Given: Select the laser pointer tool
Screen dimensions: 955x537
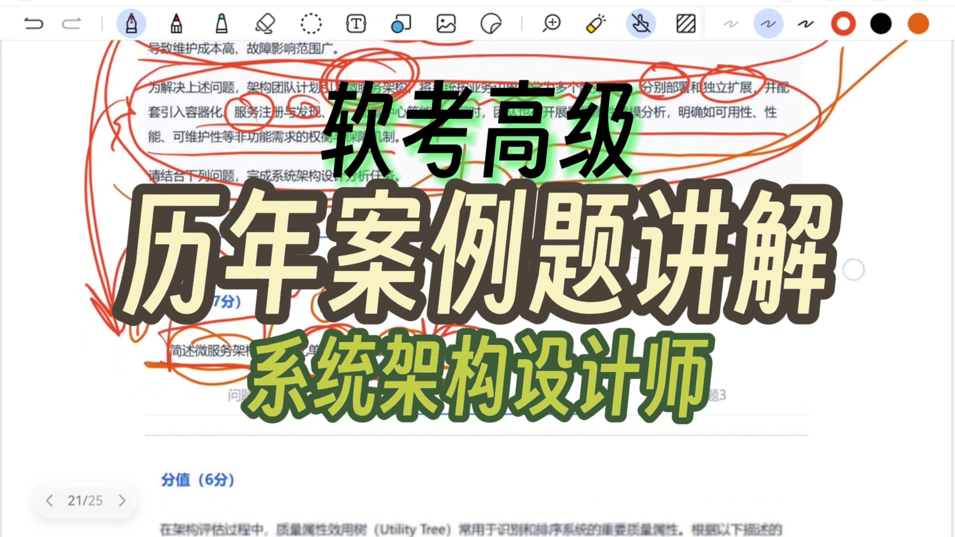Looking at the screenshot, I should tap(596, 24).
